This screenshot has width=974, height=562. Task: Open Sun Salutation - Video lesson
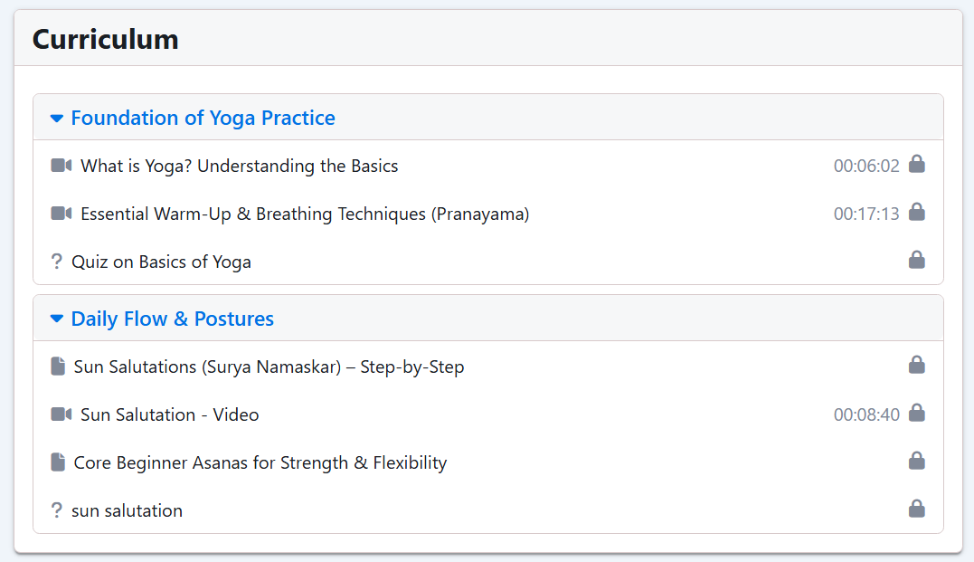[170, 414]
